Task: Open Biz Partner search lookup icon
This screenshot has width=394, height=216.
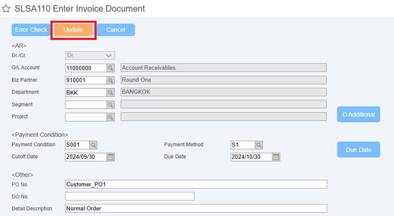Action: [x=111, y=80]
